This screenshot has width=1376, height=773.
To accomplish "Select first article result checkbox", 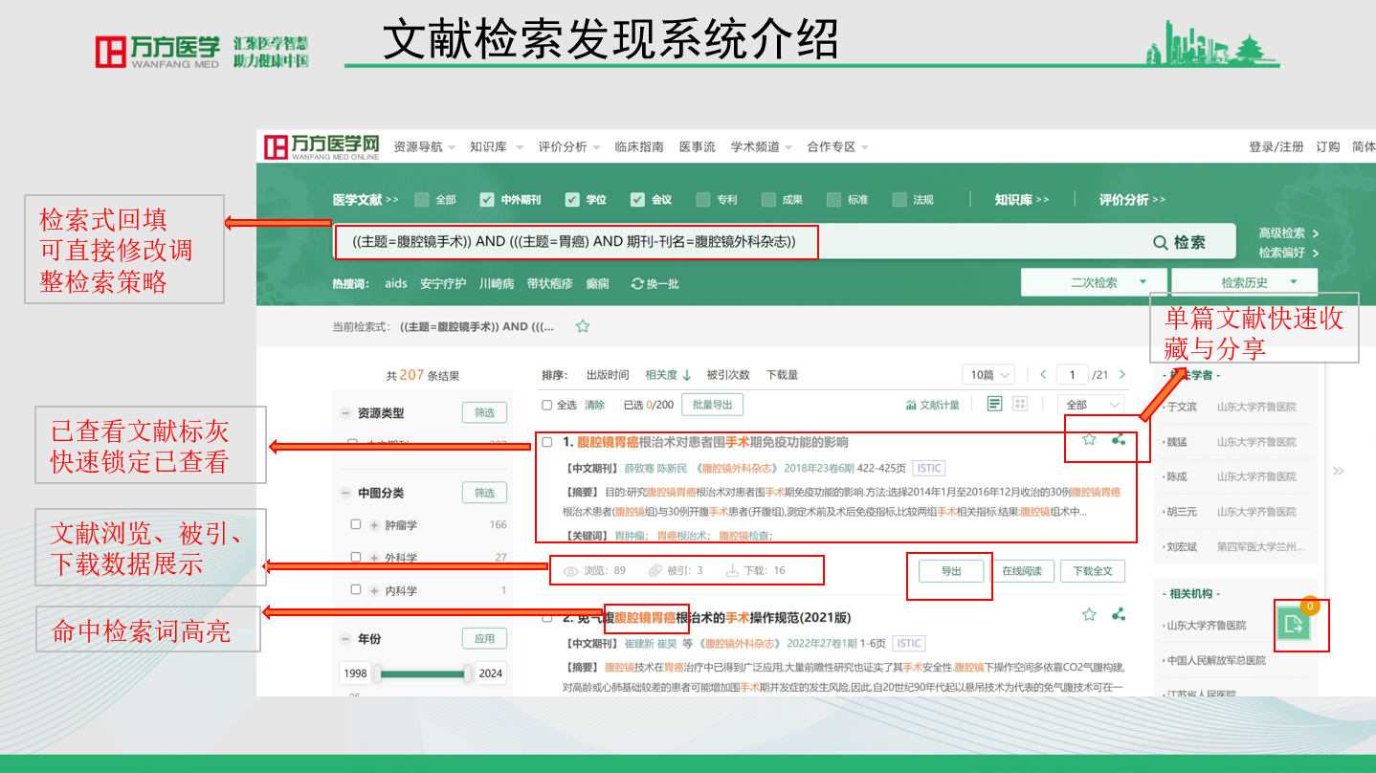I will pyautogui.click(x=547, y=442).
